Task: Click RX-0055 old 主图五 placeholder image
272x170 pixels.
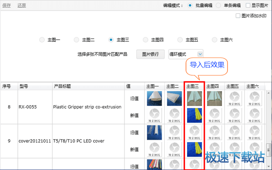Action: (x=235, y=99)
